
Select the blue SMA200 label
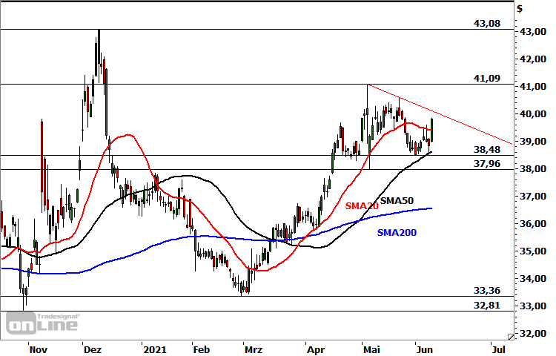[x=397, y=233]
